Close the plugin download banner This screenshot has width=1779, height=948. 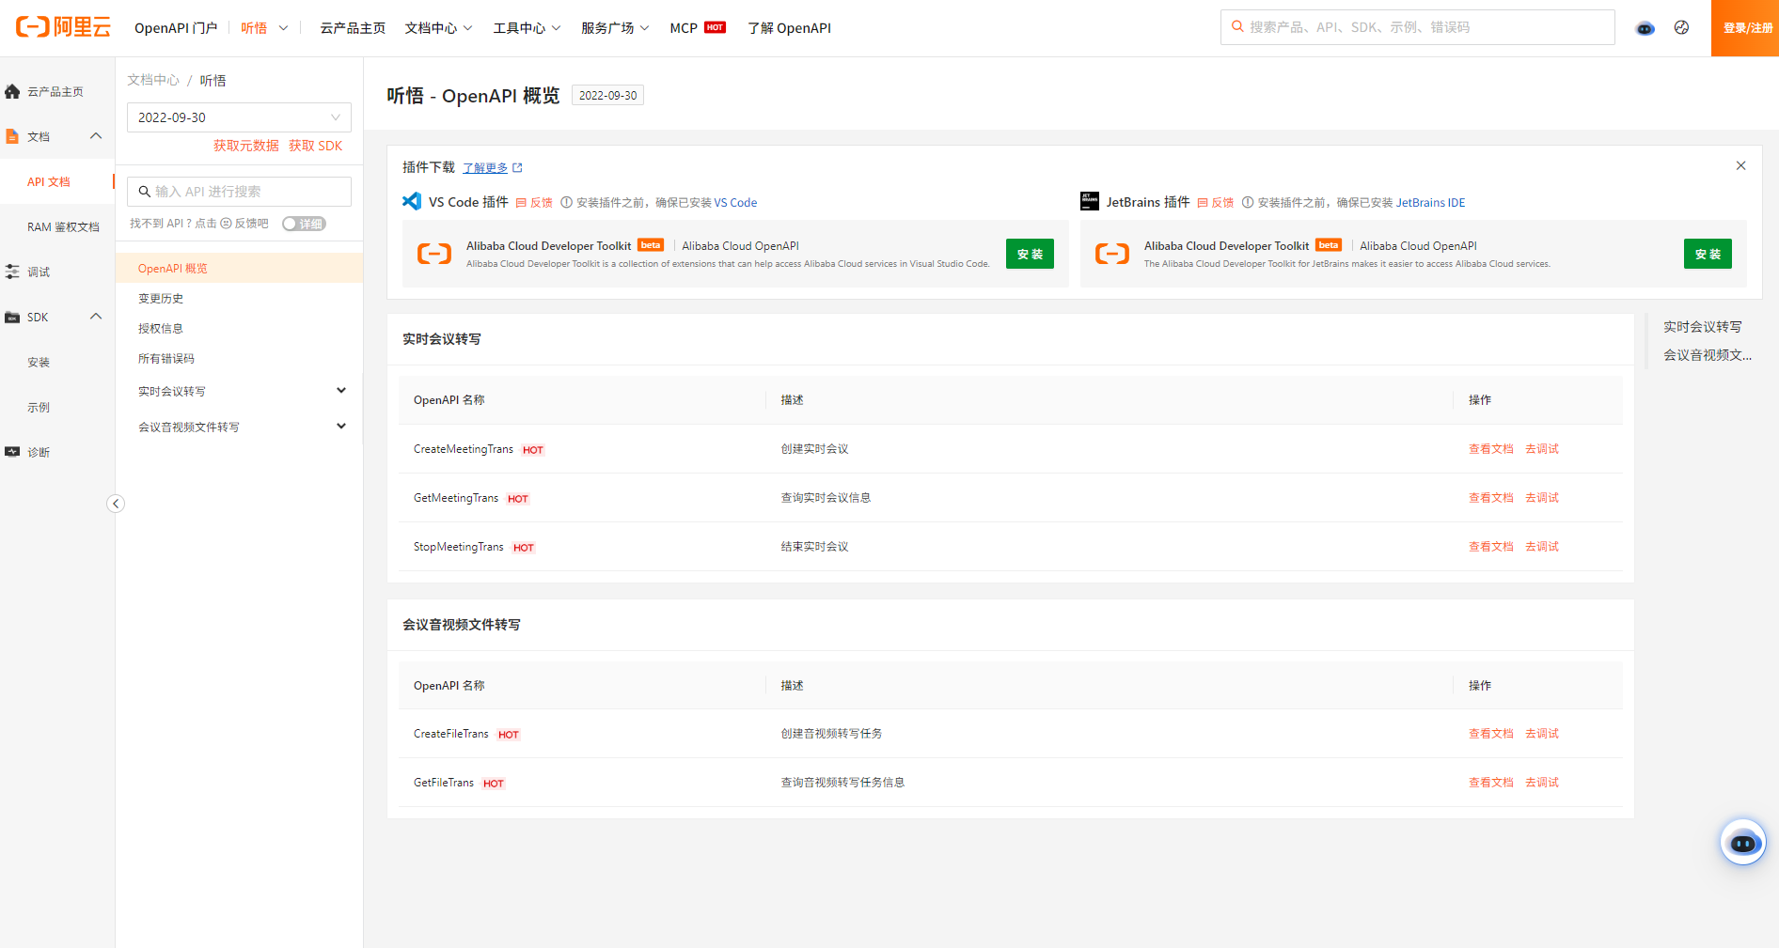pos(1740,165)
